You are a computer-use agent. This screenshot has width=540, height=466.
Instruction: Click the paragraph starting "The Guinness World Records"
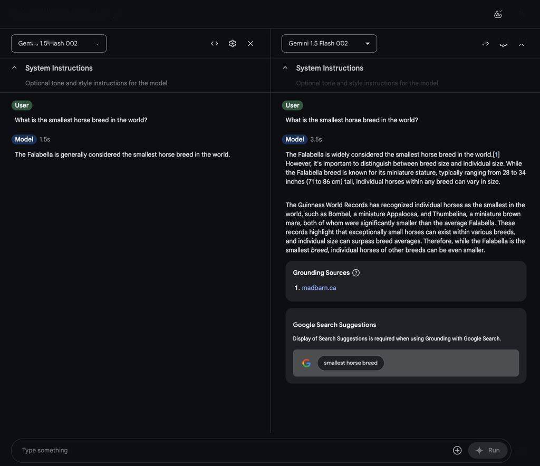(406, 228)
